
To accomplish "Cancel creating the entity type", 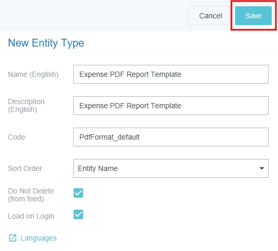I will (x=210, y=16).
